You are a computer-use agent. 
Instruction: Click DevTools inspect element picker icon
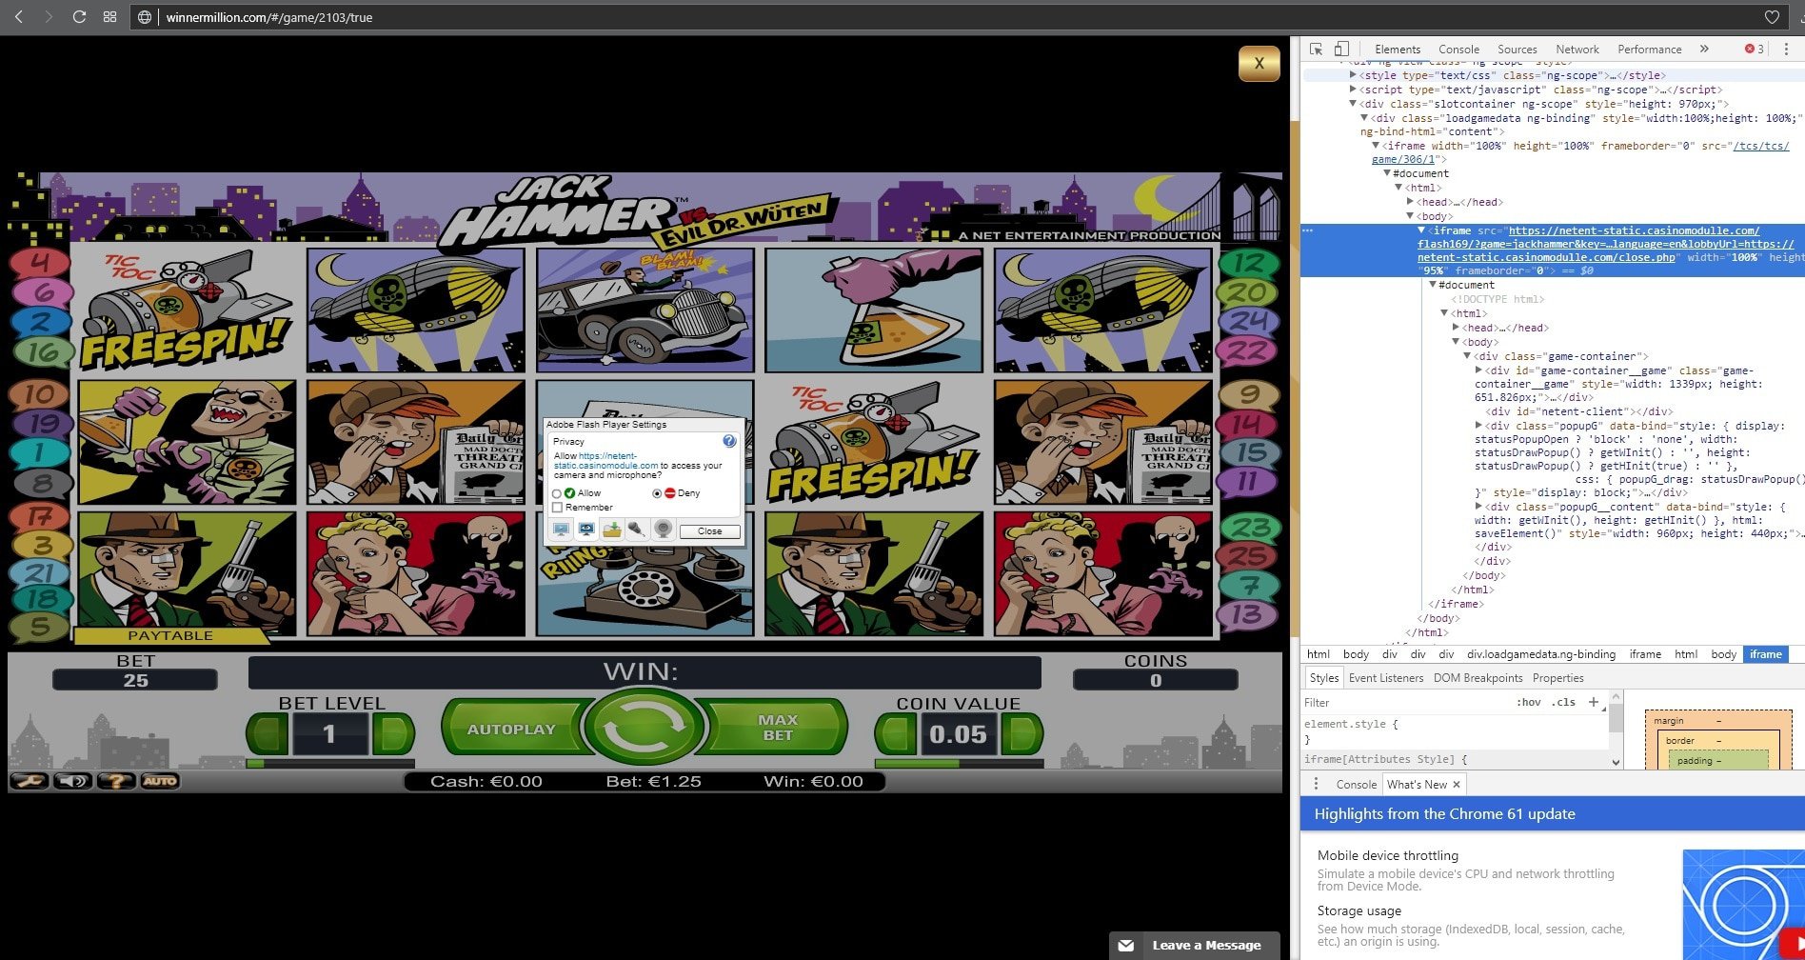(x=1316, y=49)
